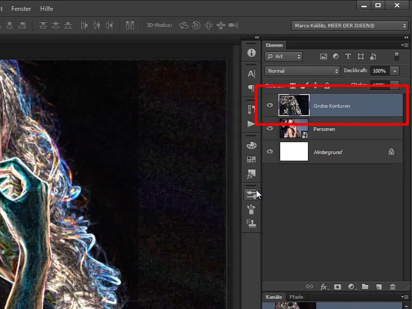Select the 3D camera zoom mode icon
Screen dimensions: 412x309
tap(233, 25)
